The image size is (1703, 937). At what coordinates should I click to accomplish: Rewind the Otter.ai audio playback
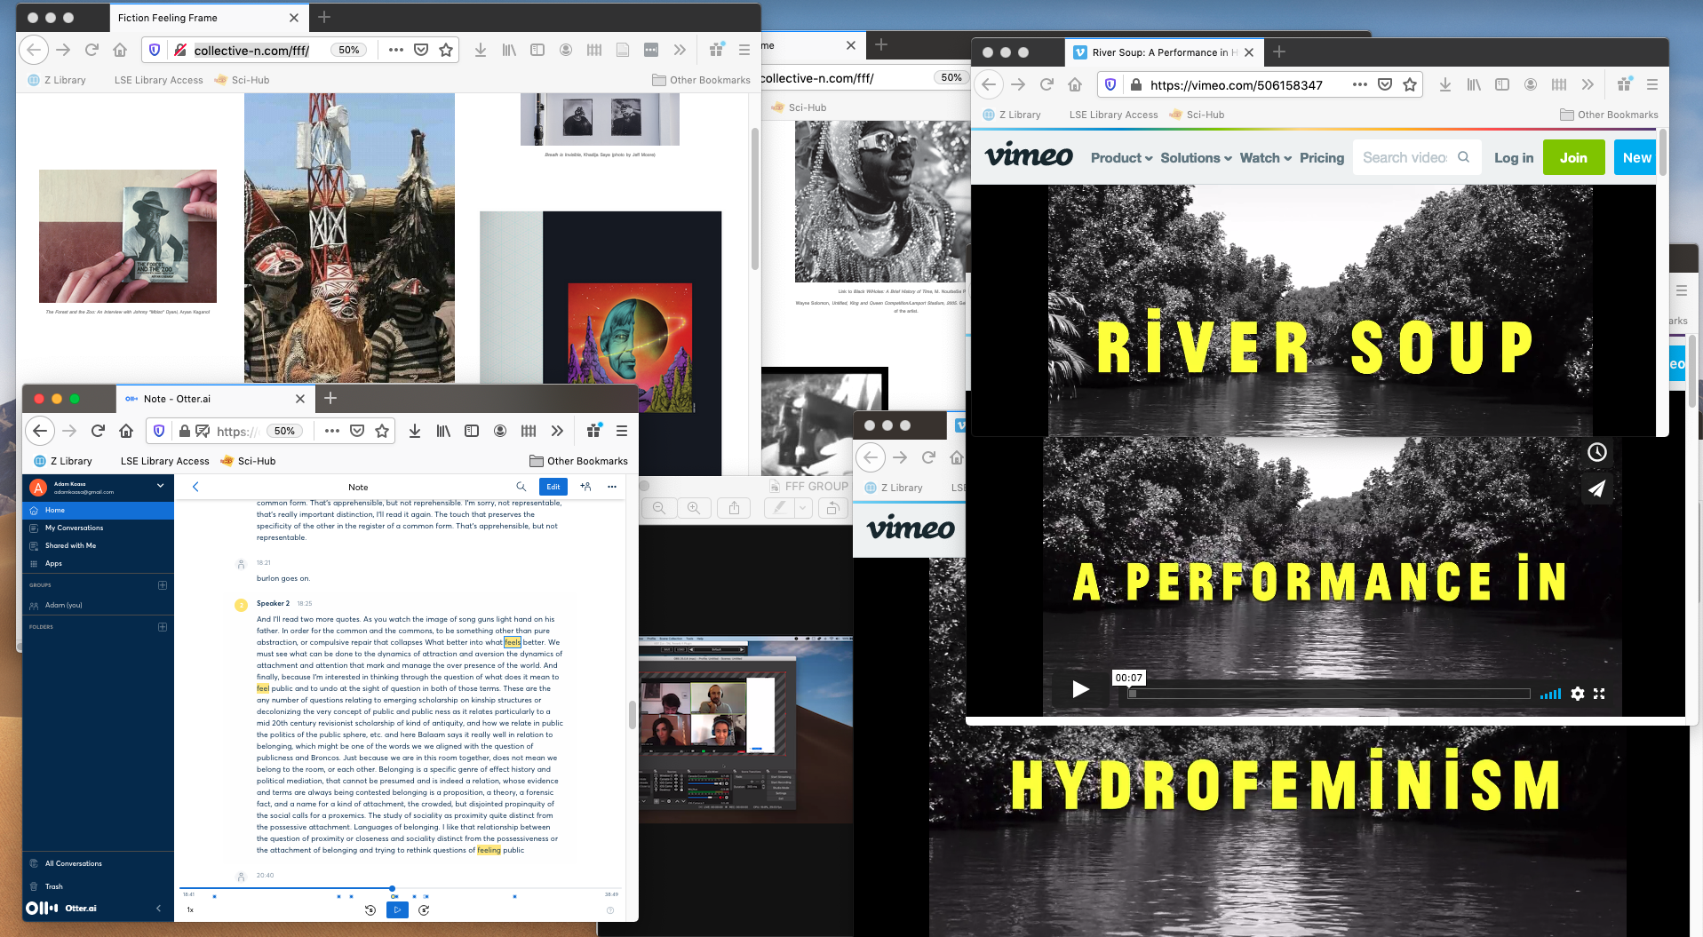coord(370,909)
